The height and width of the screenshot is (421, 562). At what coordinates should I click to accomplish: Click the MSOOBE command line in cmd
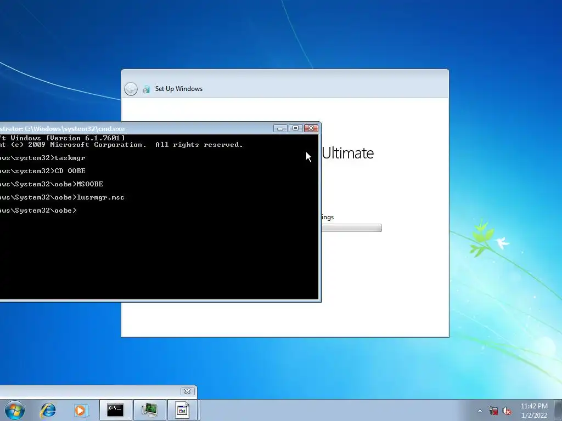point(51,184)
